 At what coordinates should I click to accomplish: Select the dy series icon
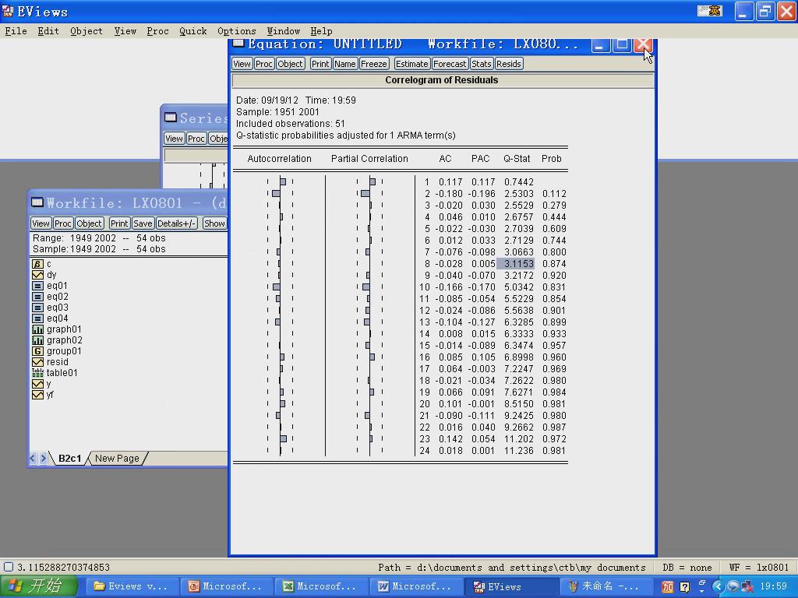pyautogui.click(x=37, y=275)
